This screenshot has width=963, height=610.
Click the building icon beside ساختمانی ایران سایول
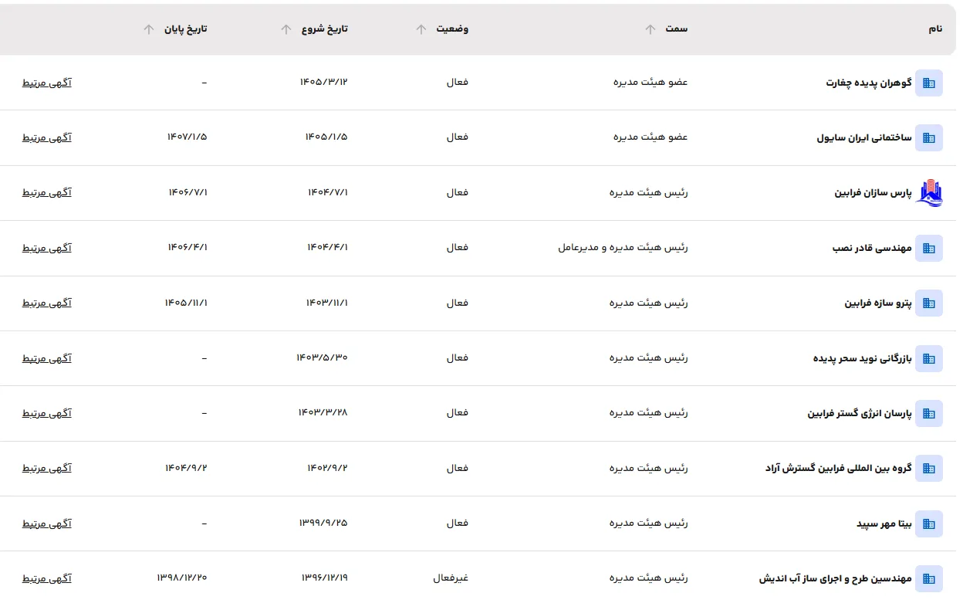pyautogui.click(x=929, y=137)
